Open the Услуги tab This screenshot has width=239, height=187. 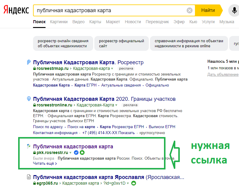point(208,22)
